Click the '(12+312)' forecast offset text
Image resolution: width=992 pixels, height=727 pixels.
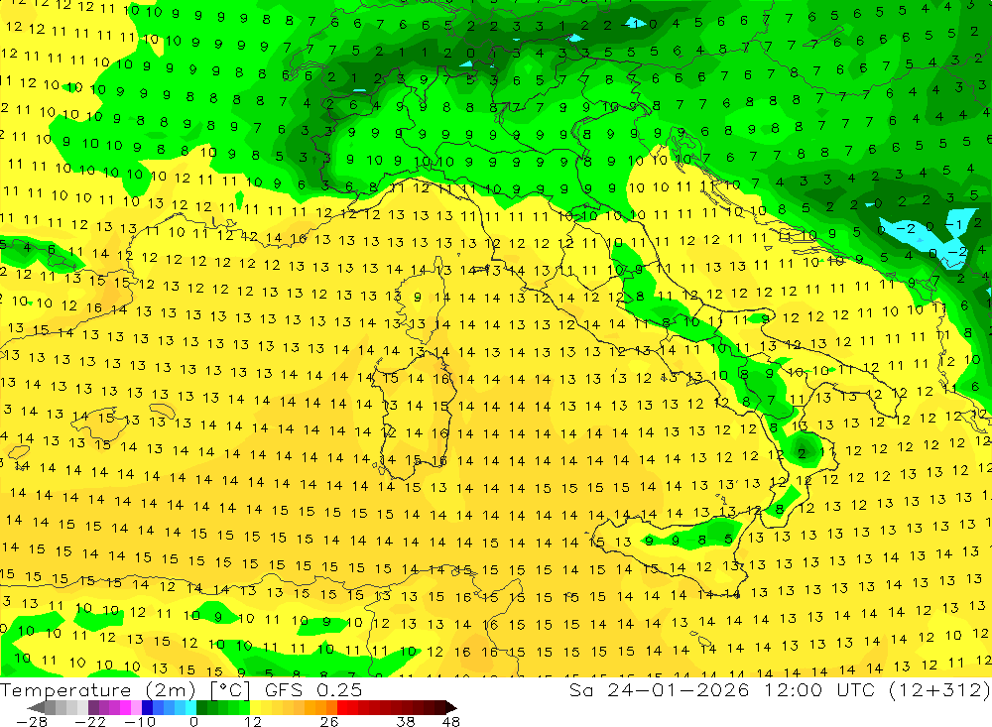[x=940, y=689]
